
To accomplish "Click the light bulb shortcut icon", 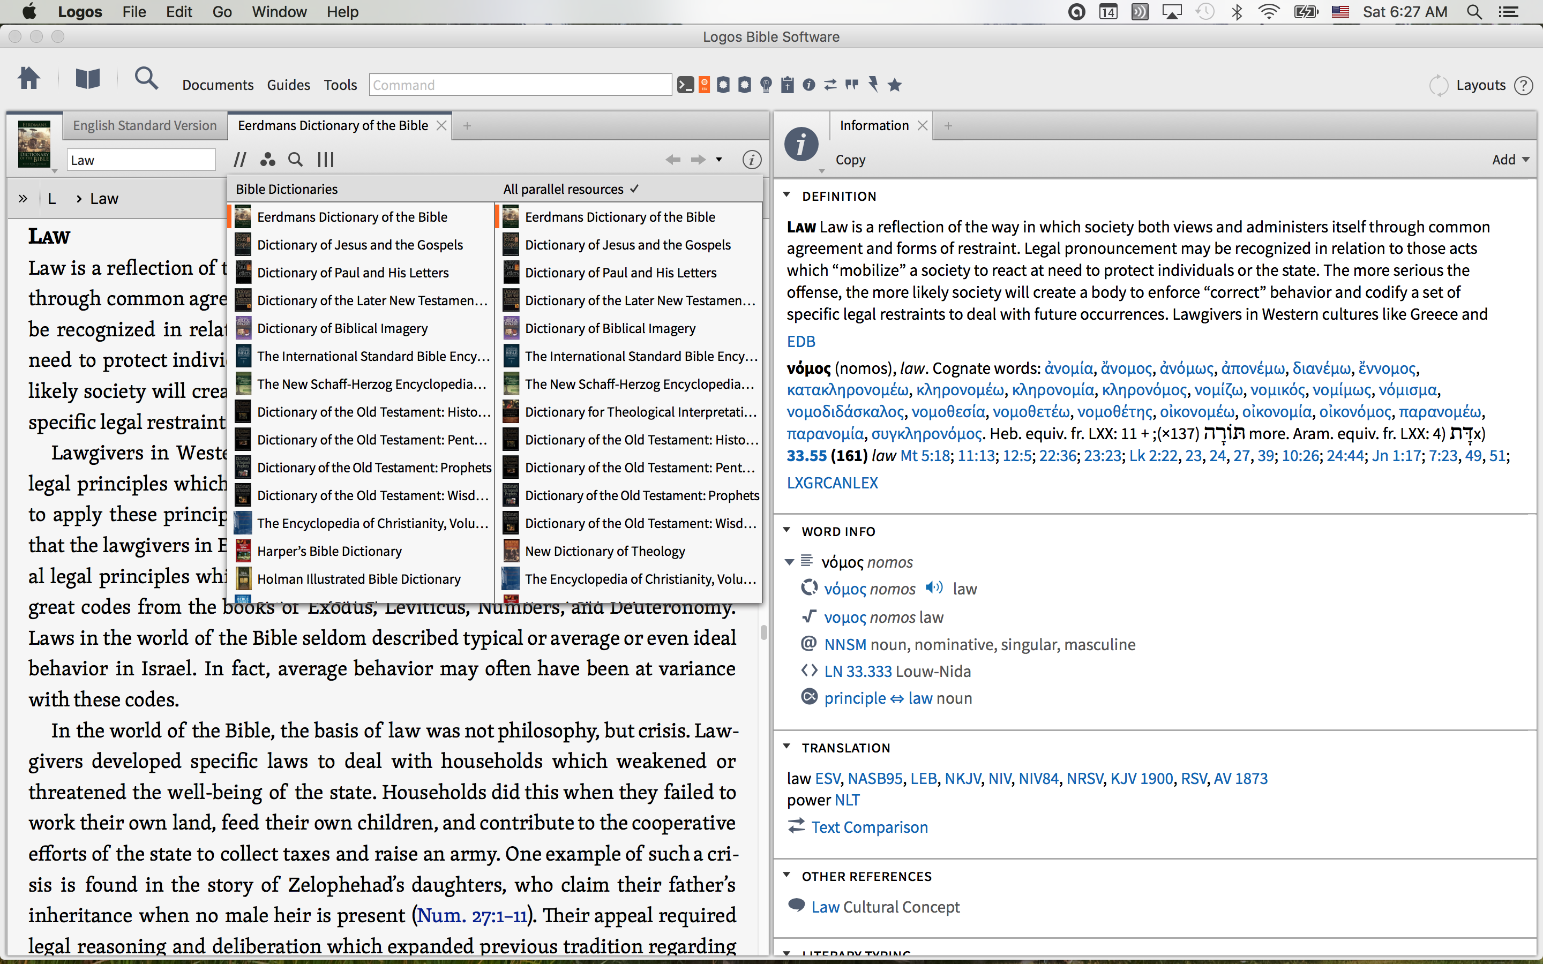I will 766,85.
